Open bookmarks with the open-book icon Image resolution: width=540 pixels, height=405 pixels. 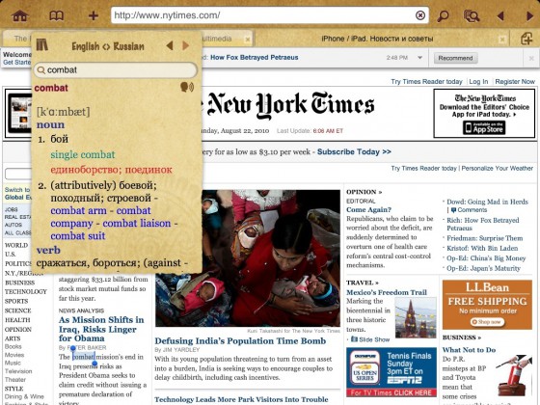pos(57,15)
